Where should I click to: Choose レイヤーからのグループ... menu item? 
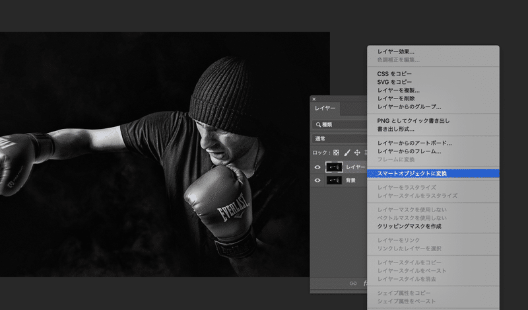tap(433, 106)
